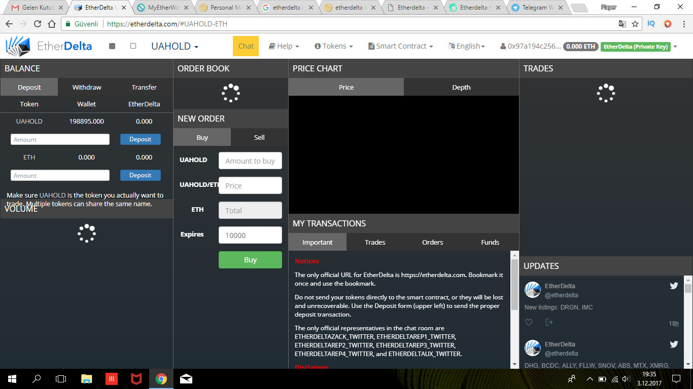Reload the page with refresh icon
Image resolution: width=693 pixels, height=389 pixels.
click(38, 24)
